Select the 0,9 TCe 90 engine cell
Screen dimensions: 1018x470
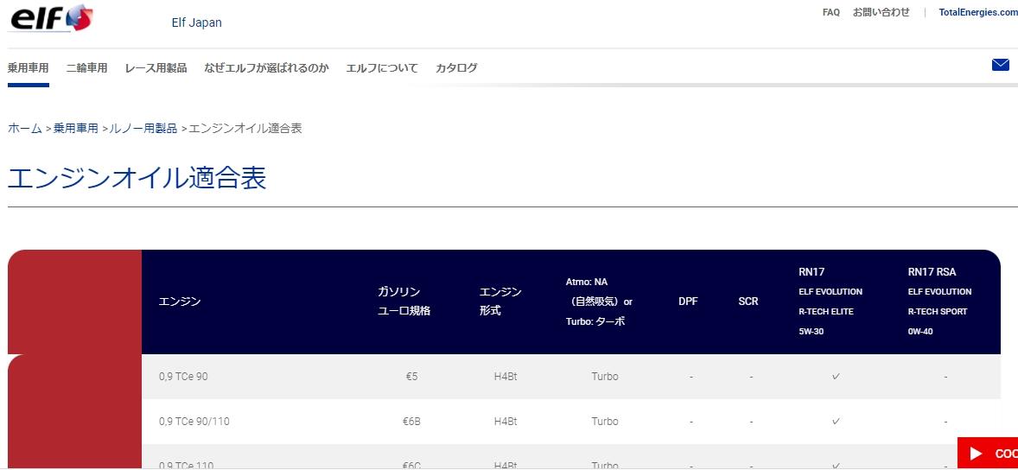(184, 377)
